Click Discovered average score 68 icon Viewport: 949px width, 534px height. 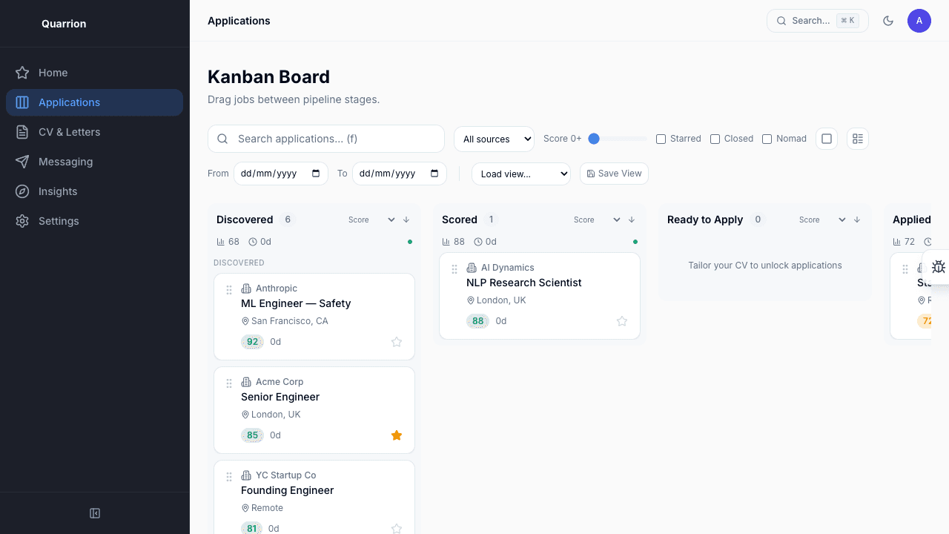click(x=220, y=242)
